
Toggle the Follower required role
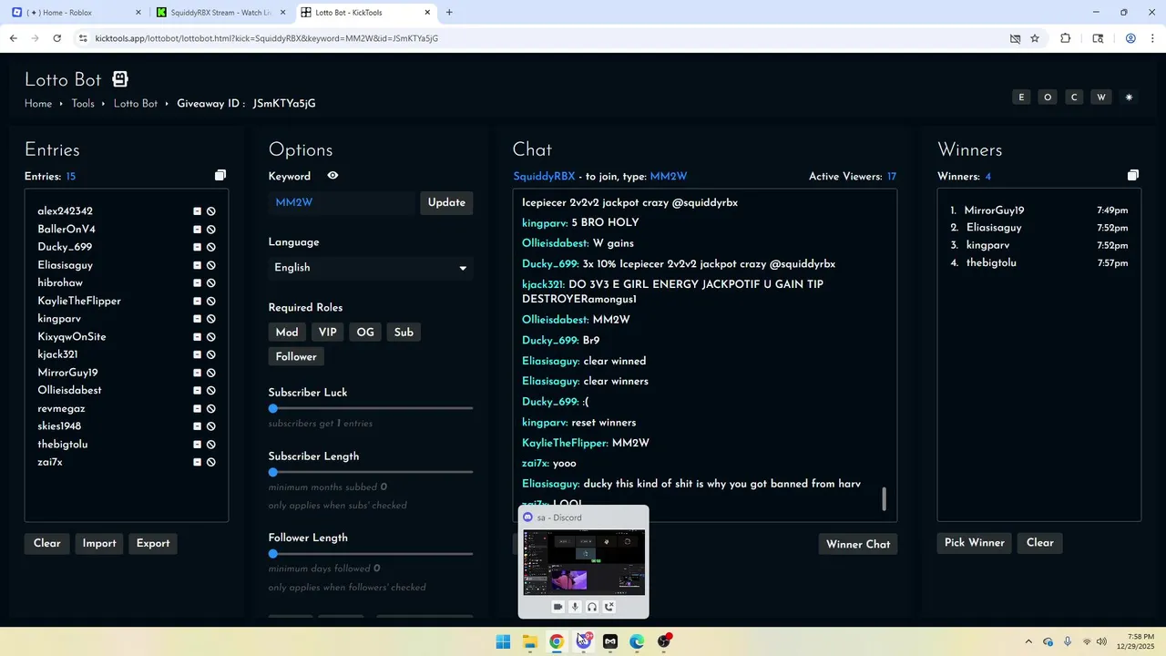tap(296, 357)
